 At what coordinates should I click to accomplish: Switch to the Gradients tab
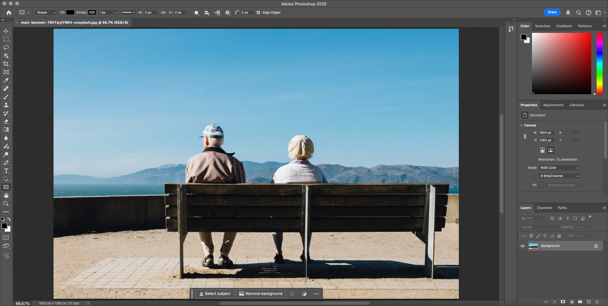point(564,26)
